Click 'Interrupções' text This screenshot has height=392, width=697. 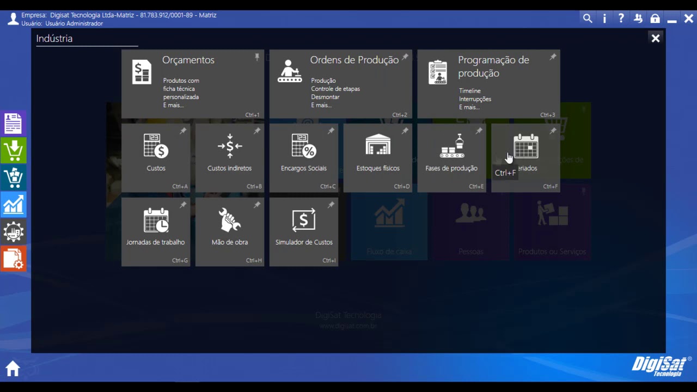pyautogui.click(x=475, y=99)
